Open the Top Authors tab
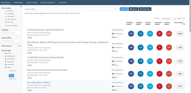191x93 pixels. point(62,2)
